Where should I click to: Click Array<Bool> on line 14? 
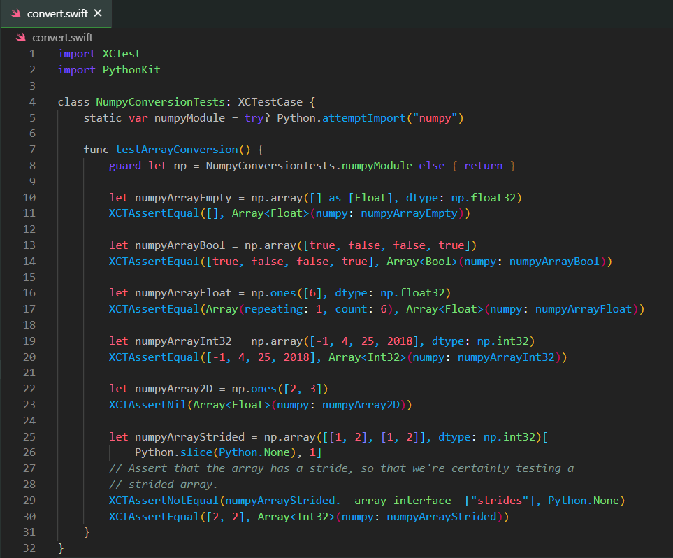(422, 262)
